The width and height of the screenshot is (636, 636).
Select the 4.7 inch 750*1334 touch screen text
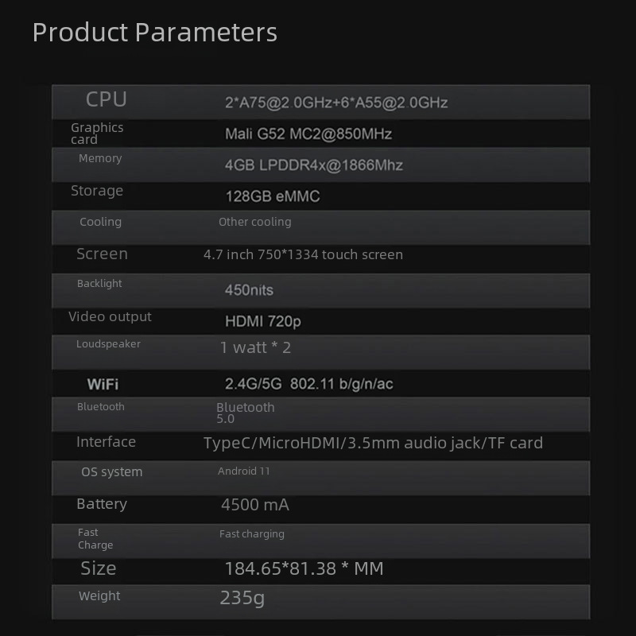pyautogui.click(x=303, y=254)
